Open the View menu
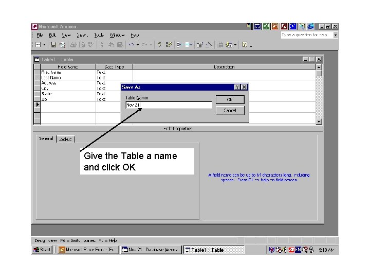370x278 pixels. [66, 35]
